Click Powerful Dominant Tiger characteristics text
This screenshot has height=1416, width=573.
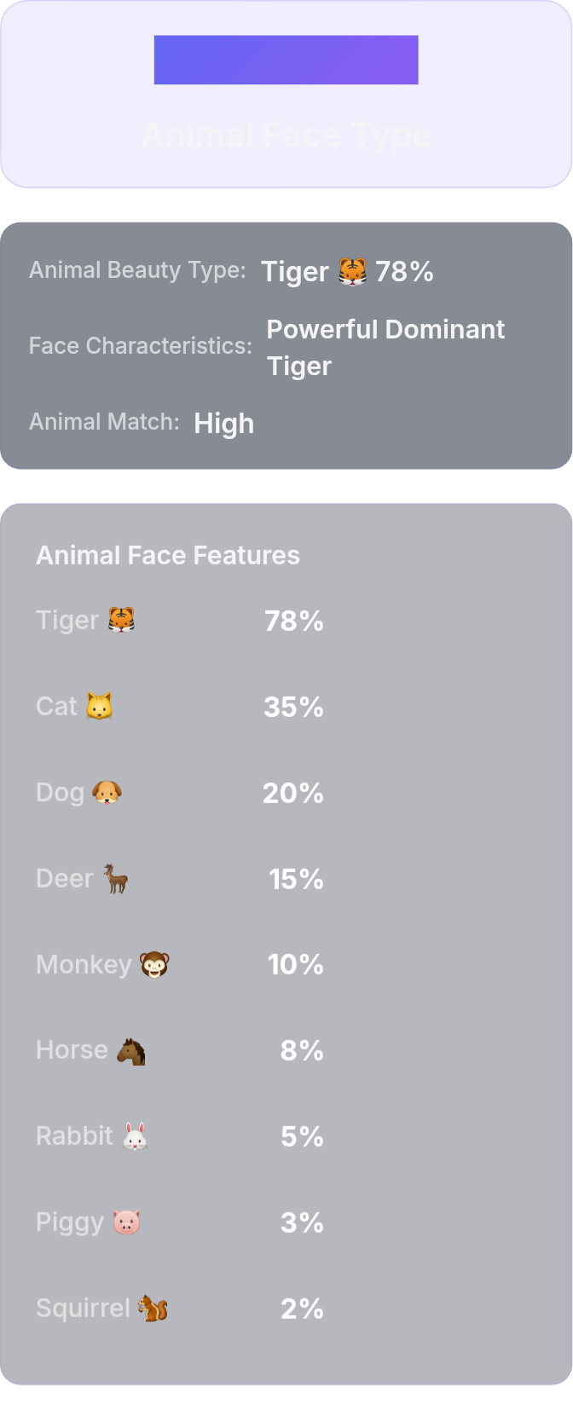point(385,347)
